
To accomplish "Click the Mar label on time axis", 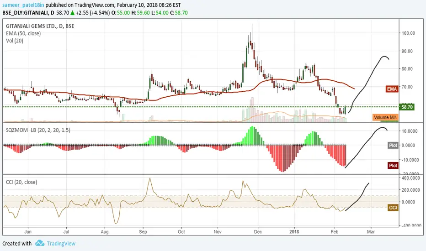I will 371,232.
